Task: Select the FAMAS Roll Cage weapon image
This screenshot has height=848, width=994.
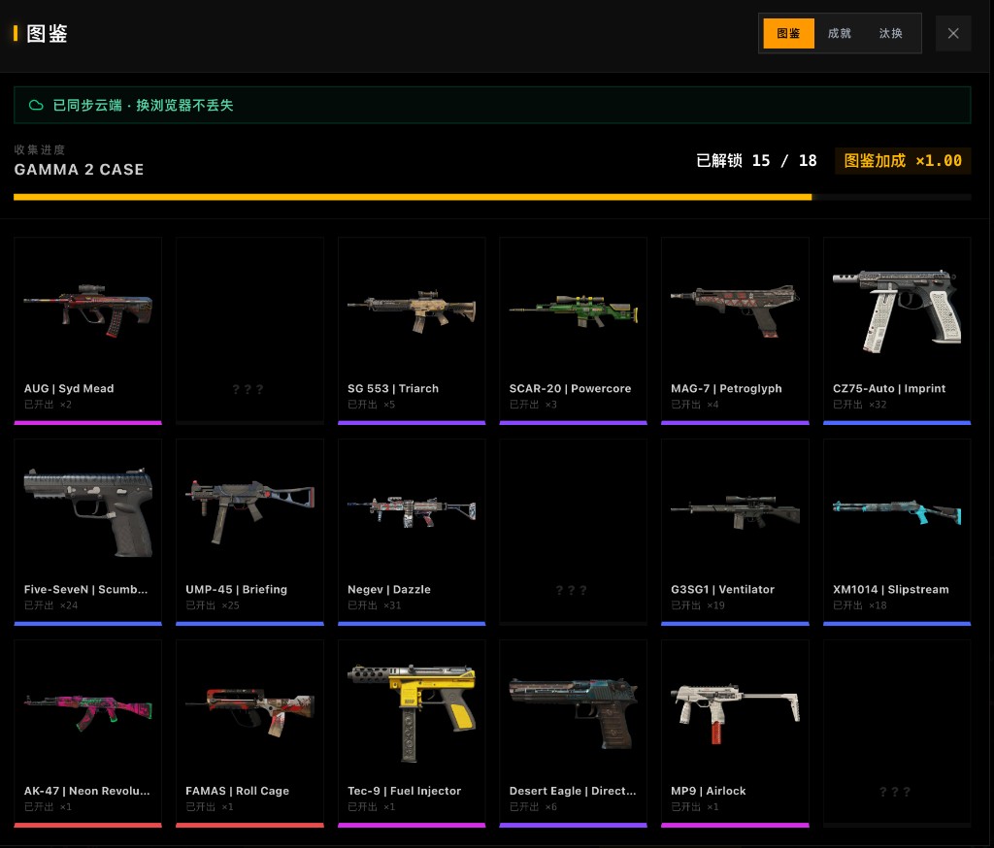Action: [x=249, y=712]
